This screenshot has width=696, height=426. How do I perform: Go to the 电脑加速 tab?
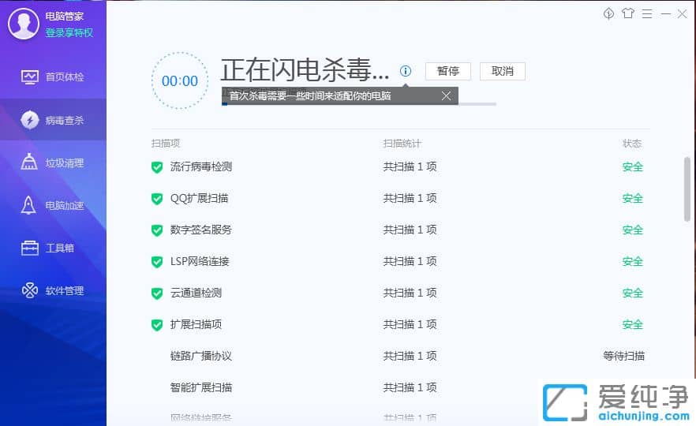point(54,205)
